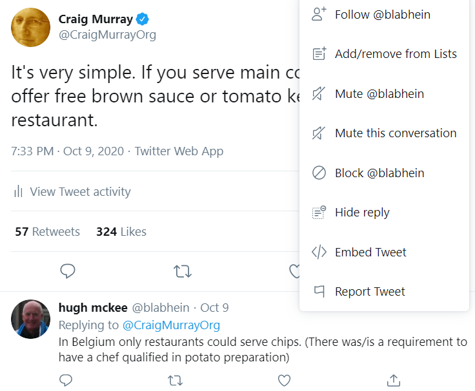Viewport: 475px width, 391px height.
Task: Choose Add/remove from Lists
Action: point(384,54)
